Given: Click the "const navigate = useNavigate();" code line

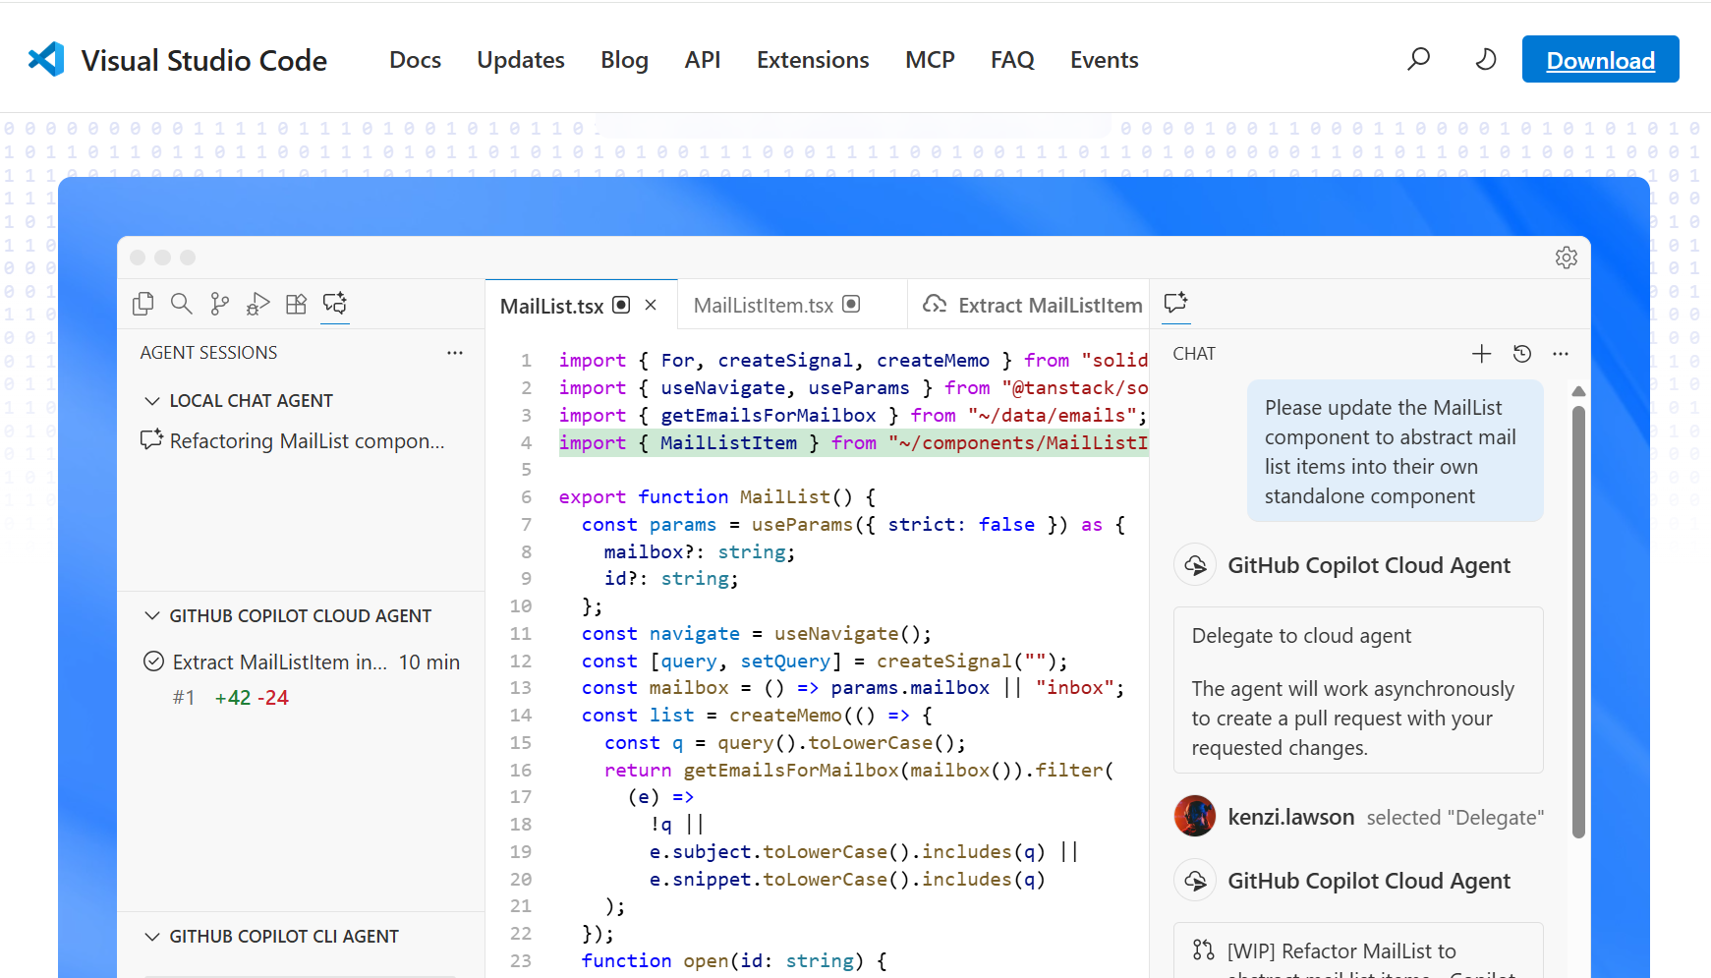Looking at the screenshot, I should click(x=756, y=634).
